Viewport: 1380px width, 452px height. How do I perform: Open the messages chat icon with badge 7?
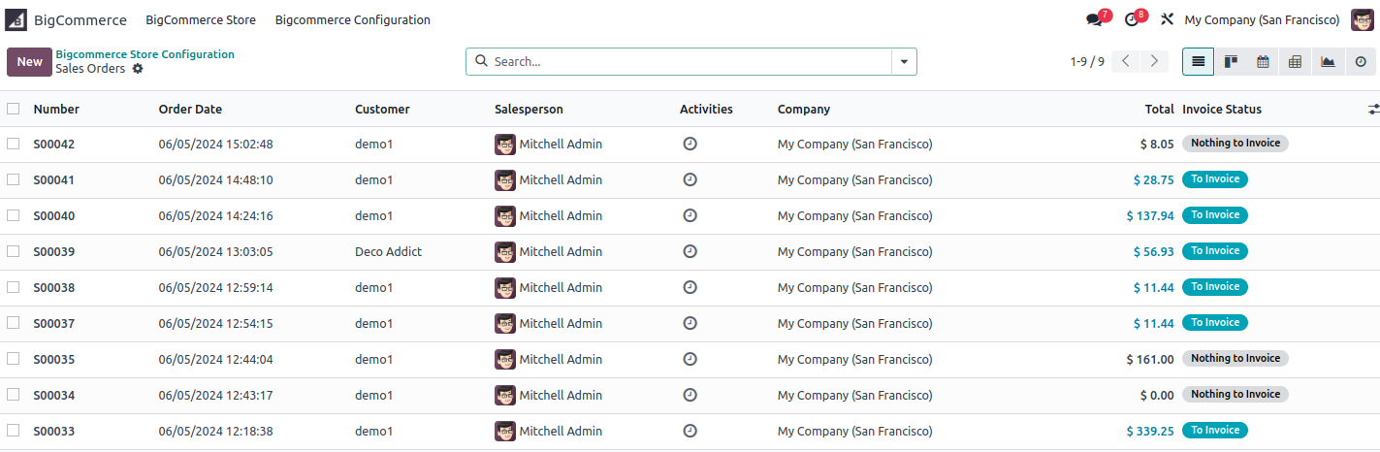coord(1095,20)
